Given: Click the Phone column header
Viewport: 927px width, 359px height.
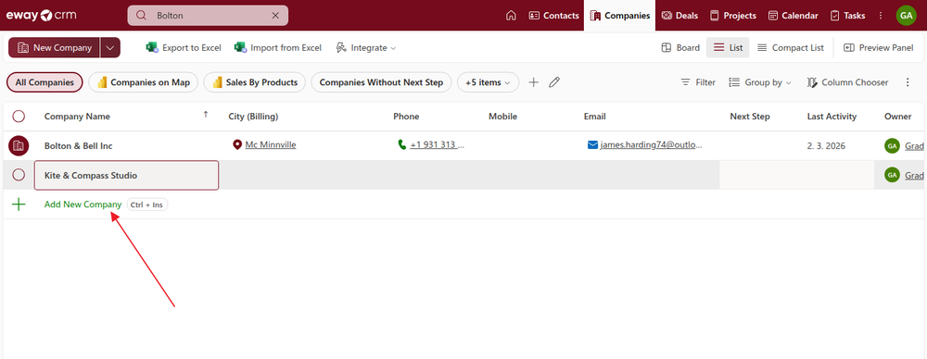Looking at the screenshot, I should [x=406, y=117].
